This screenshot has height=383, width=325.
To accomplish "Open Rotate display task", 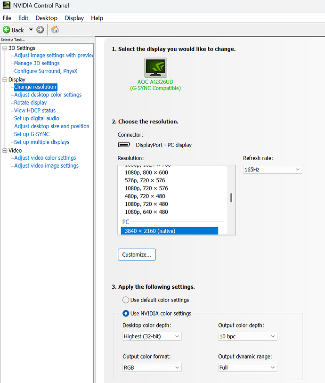I will tap(30, 103).
